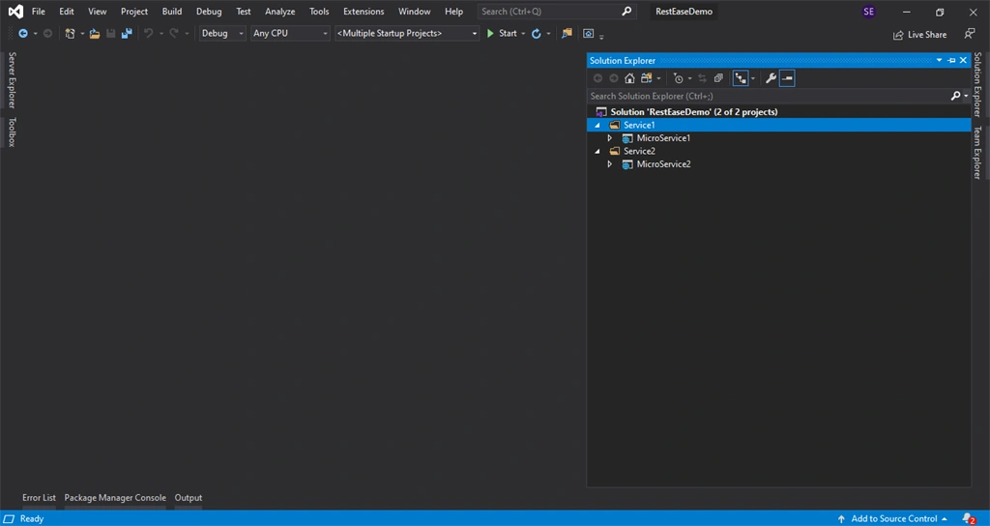Image resolution: width=990 pixels, height=526 pixels.
Task: Click the Search Solution Explorer field
Action: (768, 96)
